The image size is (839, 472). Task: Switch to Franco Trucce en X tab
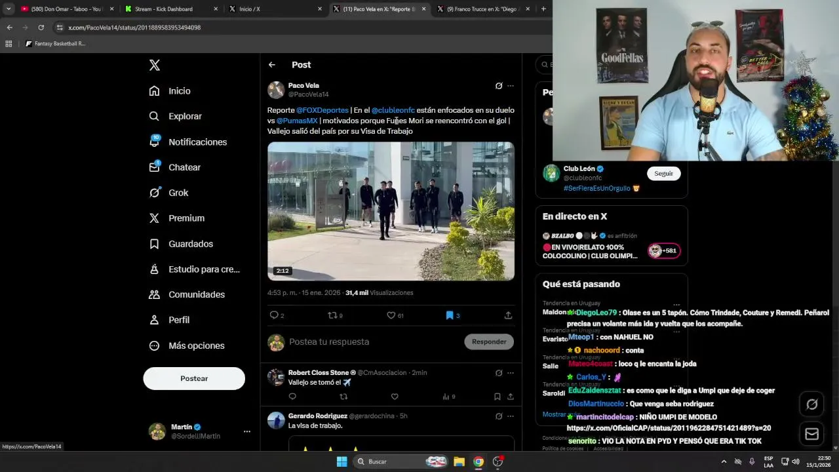point(483,9)
